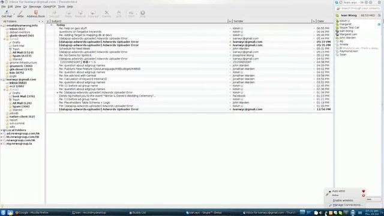Screen dimensions: 384x216
Task: Open the Inbox (61) folder
Action: coord(17,29)
